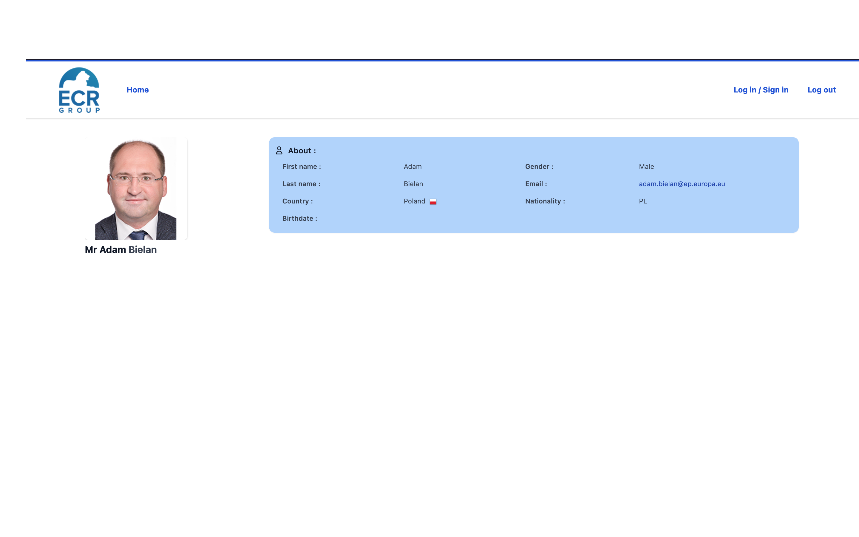
Task: Click the Nationality value PL
Action: [643, 201]
